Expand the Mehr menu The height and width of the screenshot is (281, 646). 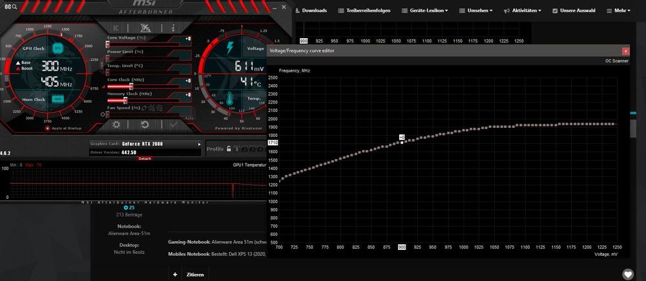622,10
